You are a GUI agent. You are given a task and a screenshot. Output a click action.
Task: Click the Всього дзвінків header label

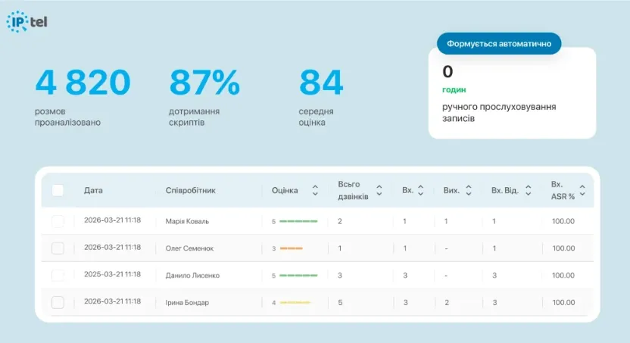click(x=353, y=190)
